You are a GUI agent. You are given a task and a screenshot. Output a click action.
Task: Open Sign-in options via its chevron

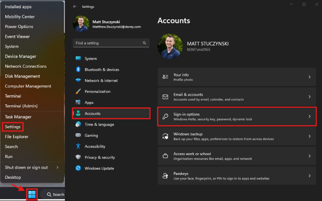(x=309, y=116)
